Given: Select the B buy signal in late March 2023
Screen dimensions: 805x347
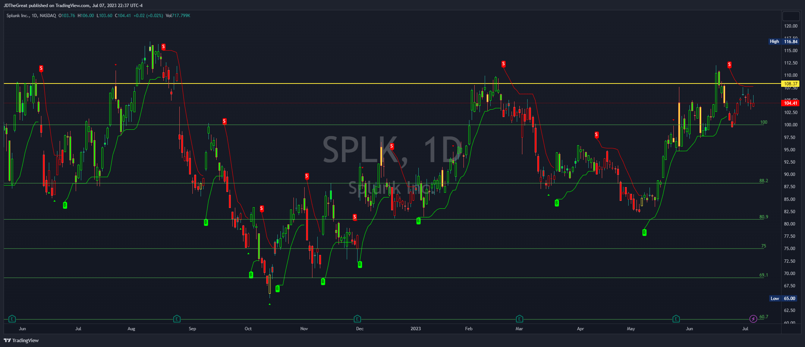Looking at the screenshot, I should click(x=557, y=203).
